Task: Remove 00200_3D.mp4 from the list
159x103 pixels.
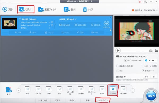Action: (x=111, y=18)
